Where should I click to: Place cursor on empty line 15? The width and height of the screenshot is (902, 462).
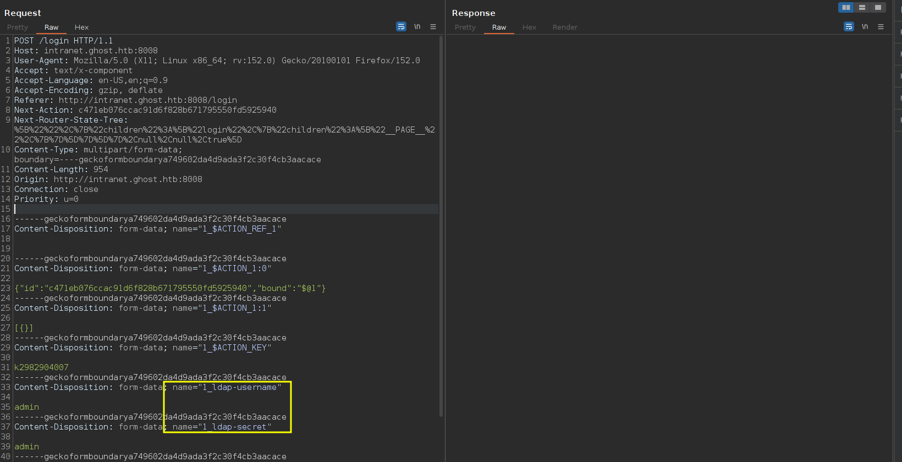[226, 209]
